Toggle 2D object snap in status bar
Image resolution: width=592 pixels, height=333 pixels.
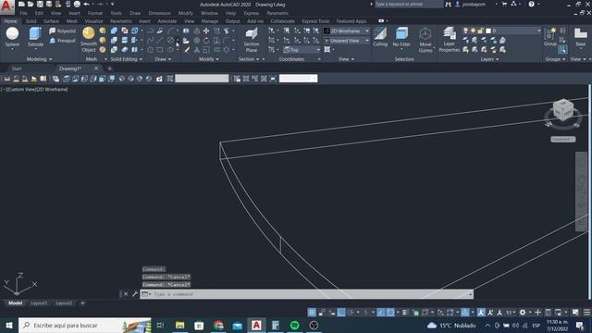pyautogui.click(x=390, y=313)
